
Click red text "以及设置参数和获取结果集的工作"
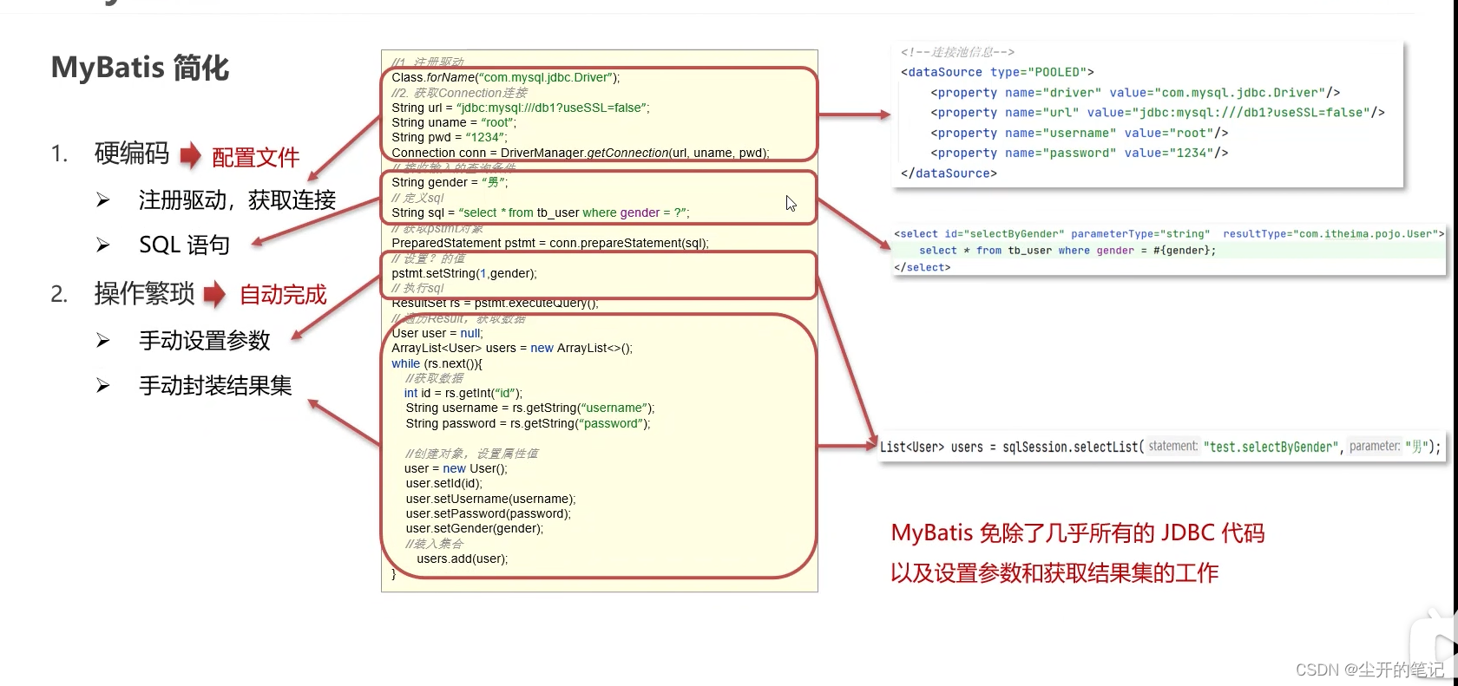pos(1055,573)
